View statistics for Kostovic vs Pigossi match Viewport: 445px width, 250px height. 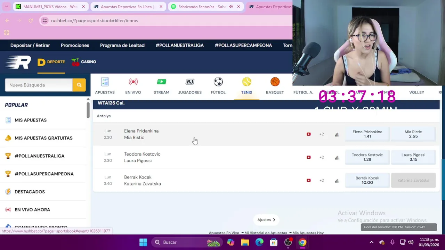click(x=337, y=158)
